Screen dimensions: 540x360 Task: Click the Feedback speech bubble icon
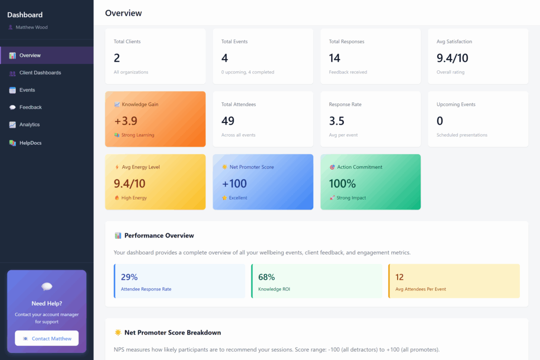coord(12,108)
